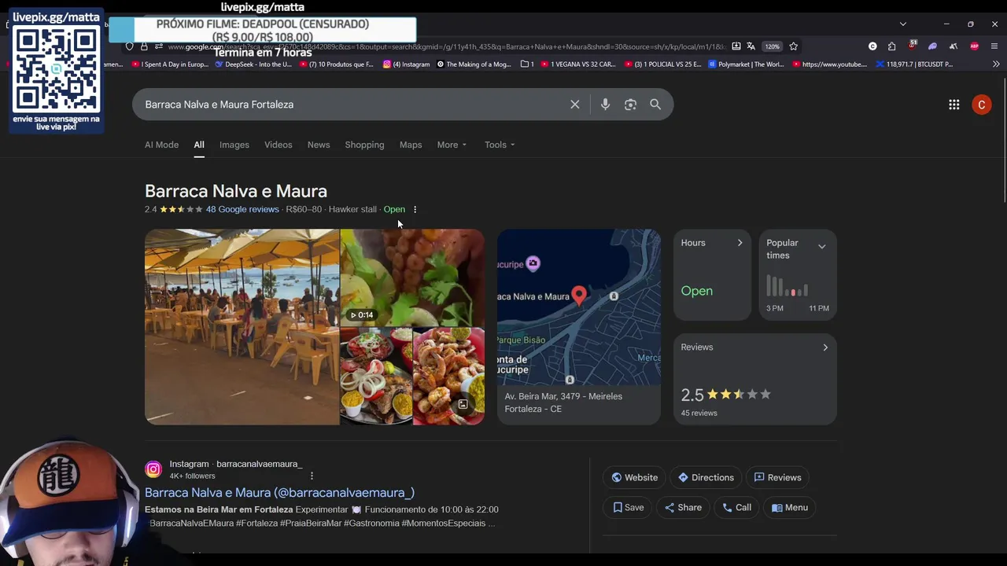
Task: Click the 45 reviews text
Action: click(699, 413)
